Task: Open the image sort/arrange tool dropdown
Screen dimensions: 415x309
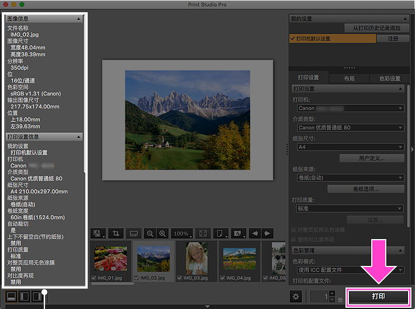Action: [98, 233]
